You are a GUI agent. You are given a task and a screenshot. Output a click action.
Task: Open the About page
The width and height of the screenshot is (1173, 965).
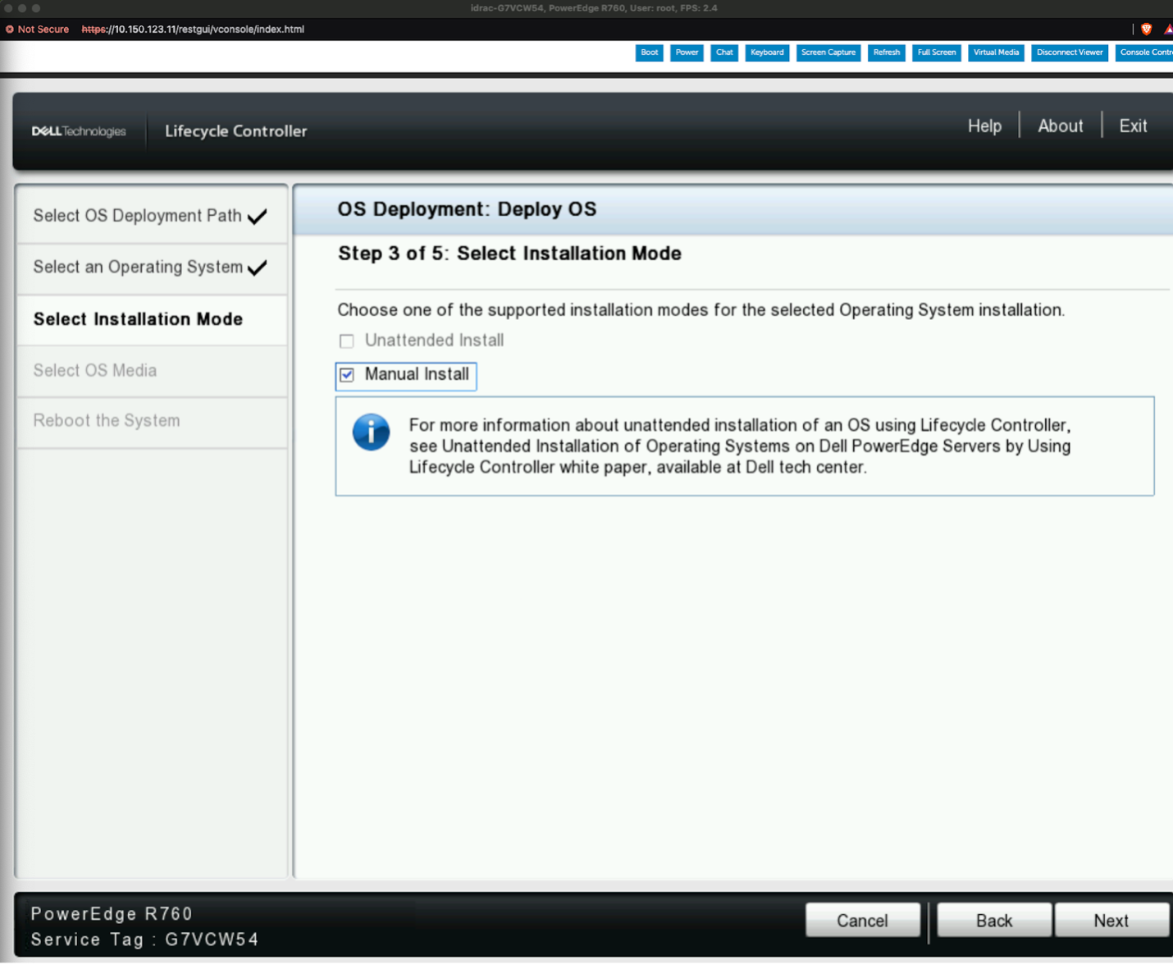(1060, 126)
